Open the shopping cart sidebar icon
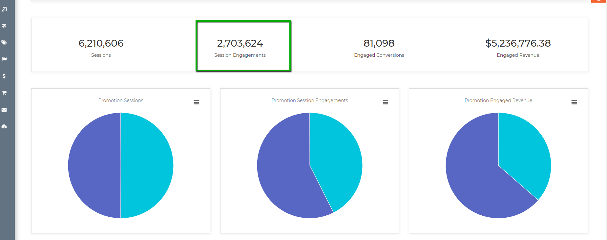The width and height of the screenshot is (607, 240). pos(4,93)
